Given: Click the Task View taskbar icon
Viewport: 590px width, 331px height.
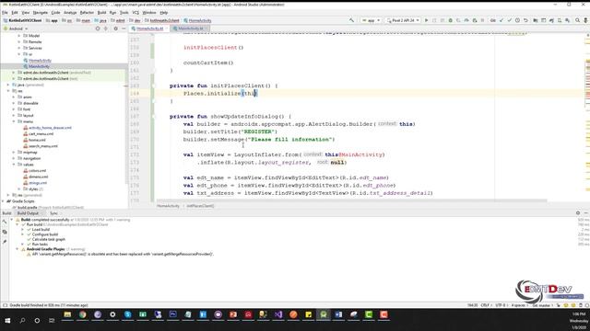Looking at the screenshot, I should [x=52, y=321].
